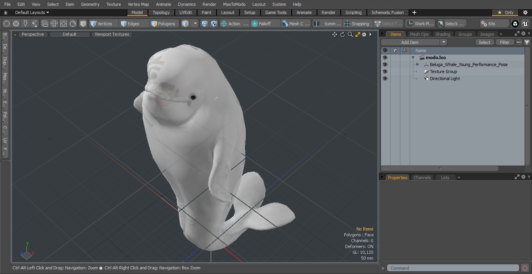Image resolution: width=532 pixels, height=274 pixels.
Task: Click the list options icon beside Filter
Action: (519, 42)
